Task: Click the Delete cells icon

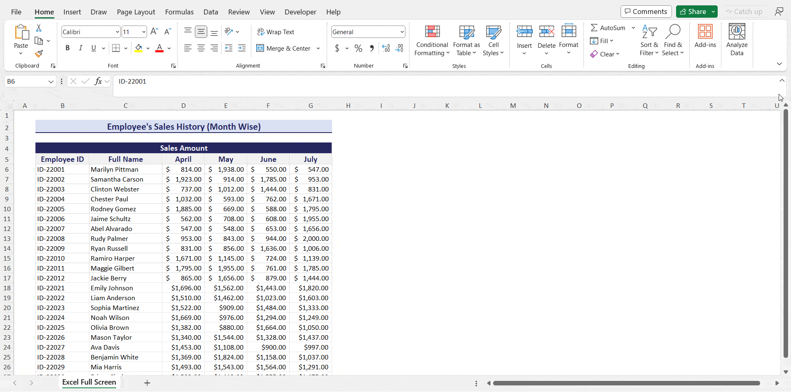Action: [547, 31]
